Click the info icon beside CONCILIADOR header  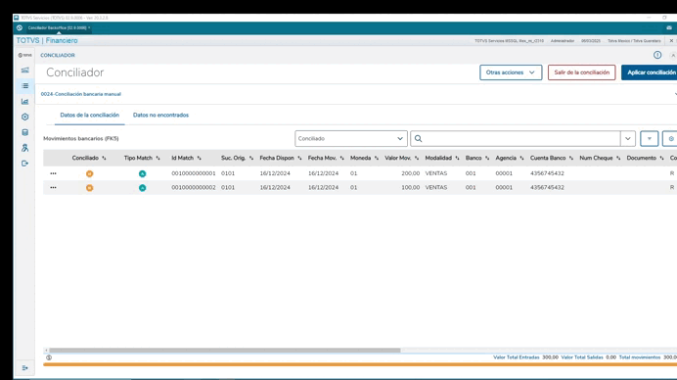click(x=657, y=55)
